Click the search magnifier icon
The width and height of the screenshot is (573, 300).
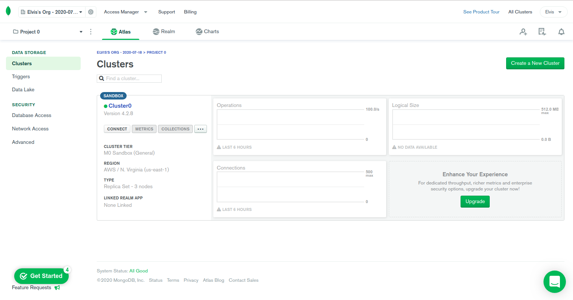click(x=102, y=78)
